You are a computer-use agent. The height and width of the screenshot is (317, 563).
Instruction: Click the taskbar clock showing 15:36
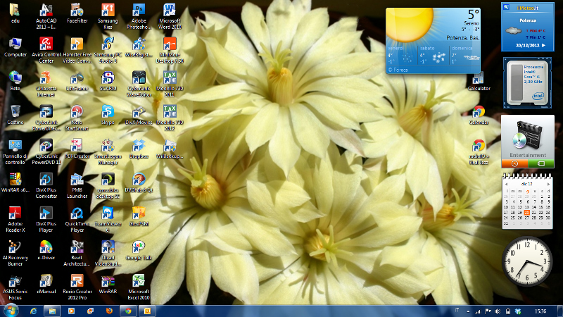pos(540,311)
